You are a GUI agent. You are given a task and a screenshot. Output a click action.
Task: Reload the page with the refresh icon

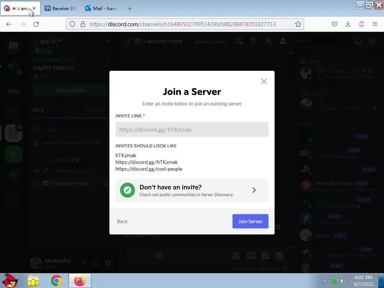(36, 24)
